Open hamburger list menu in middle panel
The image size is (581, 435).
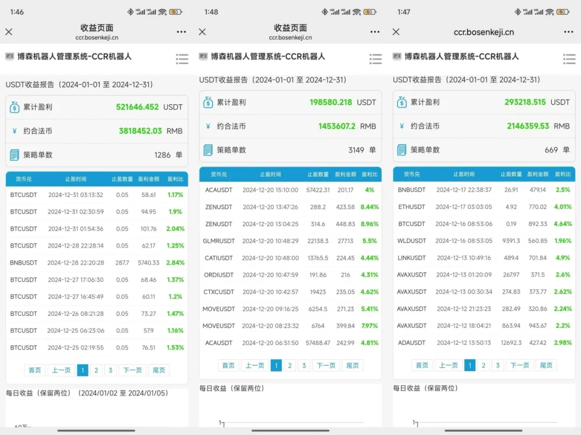click(x=375, y=59)
